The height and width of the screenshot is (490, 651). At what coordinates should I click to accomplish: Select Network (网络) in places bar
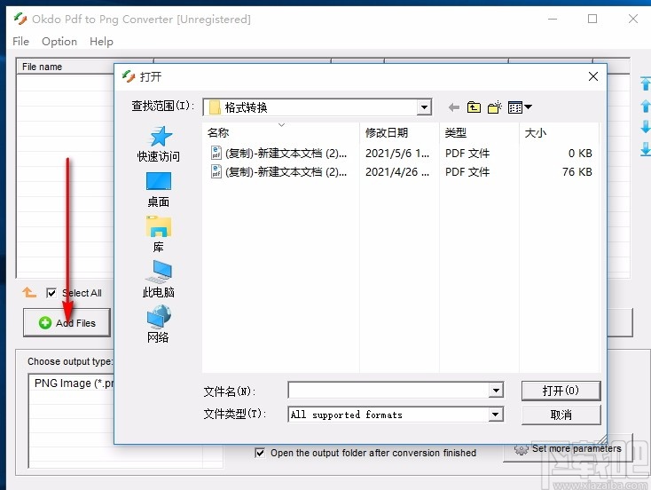[x=159, y=324]
